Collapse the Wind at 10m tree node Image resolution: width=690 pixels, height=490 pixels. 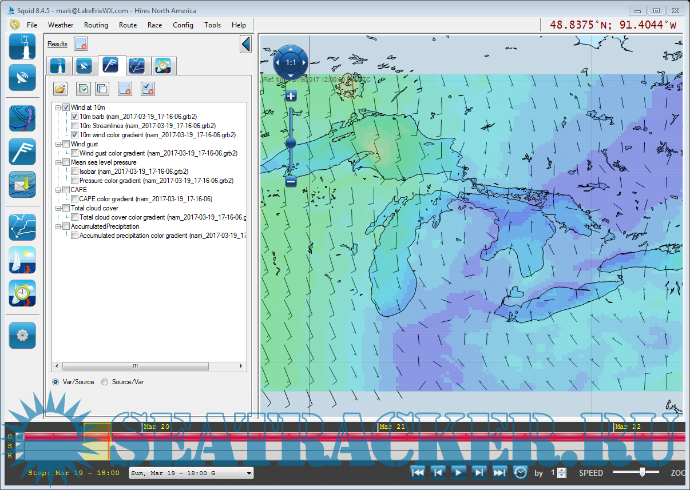[58, 107]
